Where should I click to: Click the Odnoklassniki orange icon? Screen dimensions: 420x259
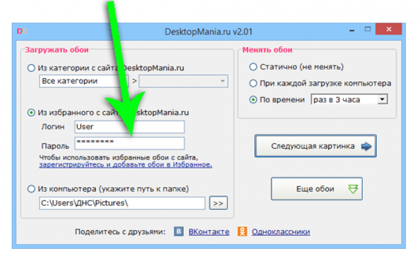coord(242,231)
